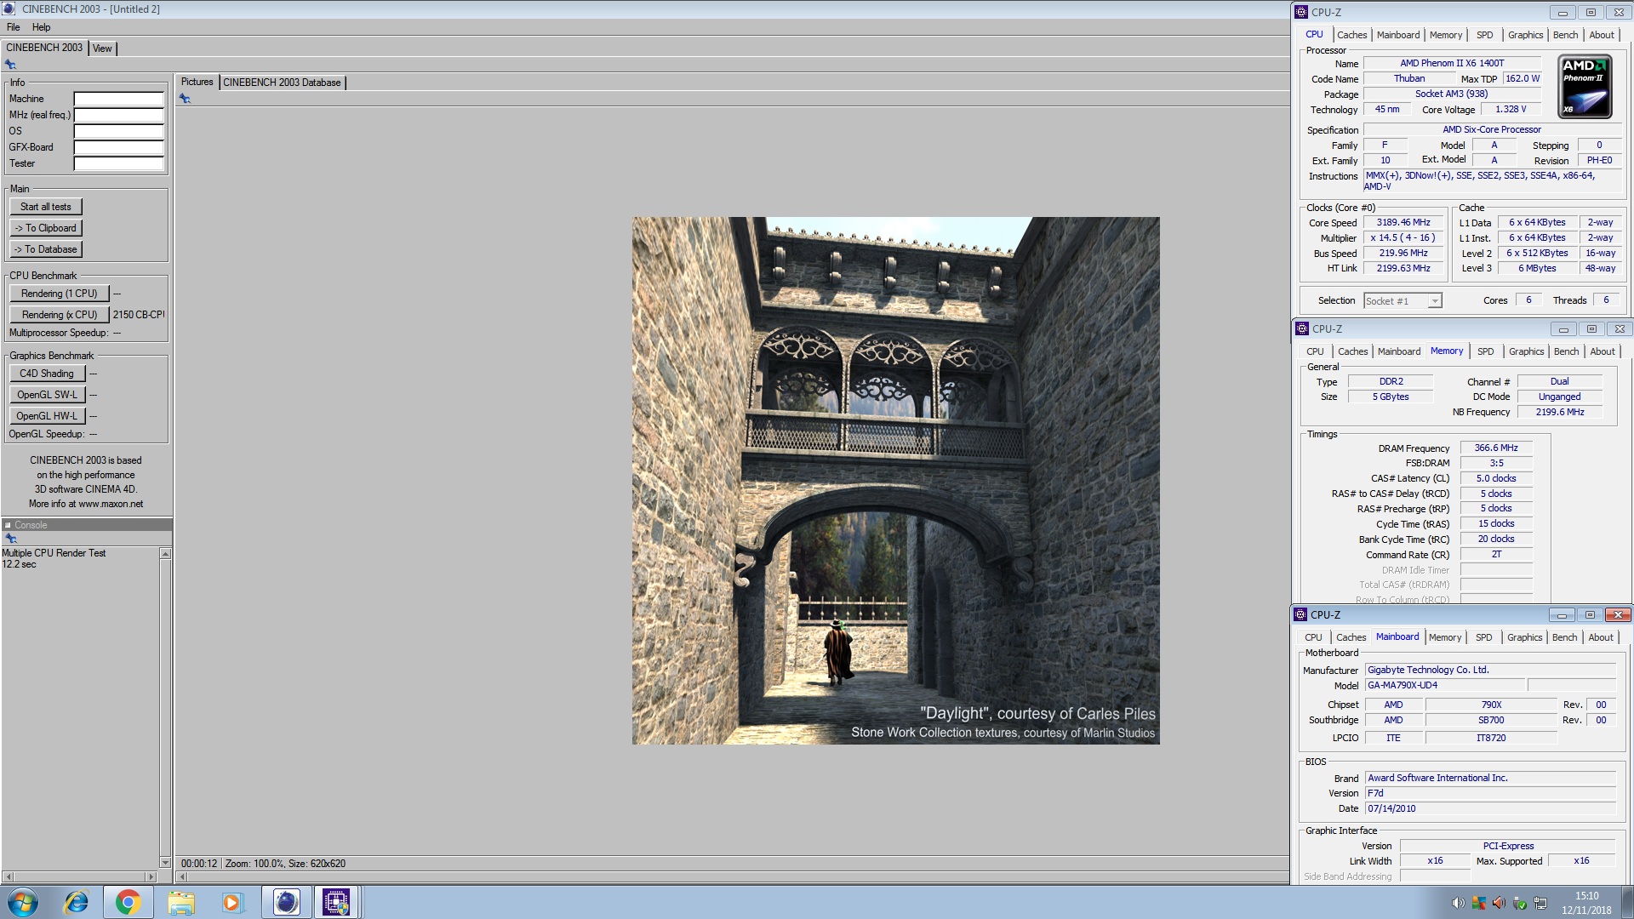1634x919 pixels.
Task: Click the middle CPU-Z window title icon
Action: point(1301,328)
